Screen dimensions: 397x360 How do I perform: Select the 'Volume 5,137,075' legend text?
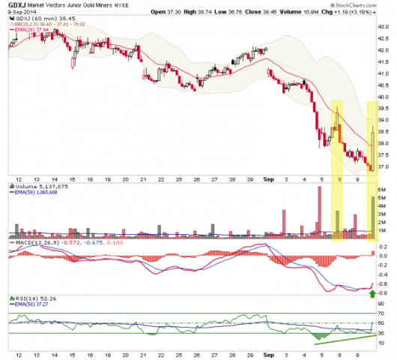(42, 187)
